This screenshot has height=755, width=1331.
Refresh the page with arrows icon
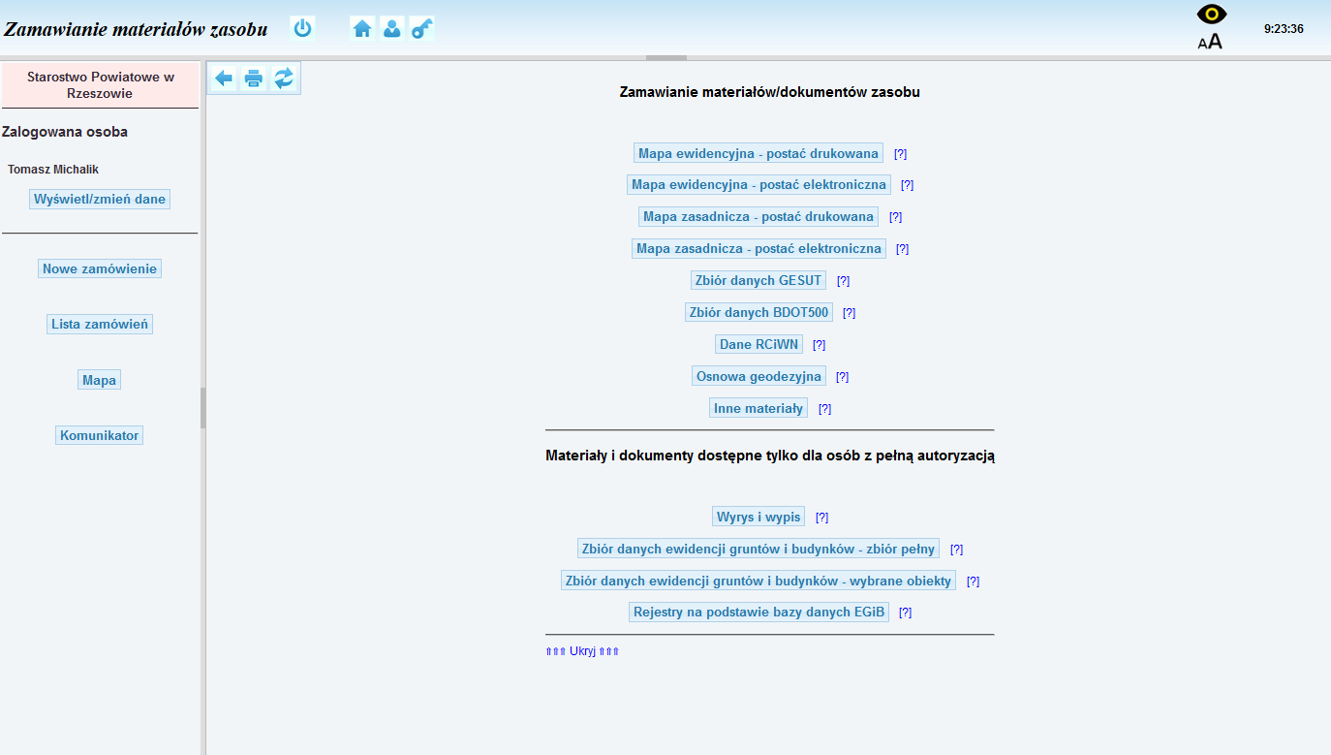coord(284,79)
